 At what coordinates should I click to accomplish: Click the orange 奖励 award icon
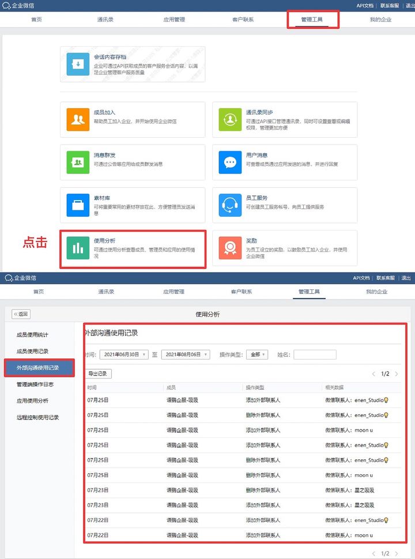click(x=230, y=248)
